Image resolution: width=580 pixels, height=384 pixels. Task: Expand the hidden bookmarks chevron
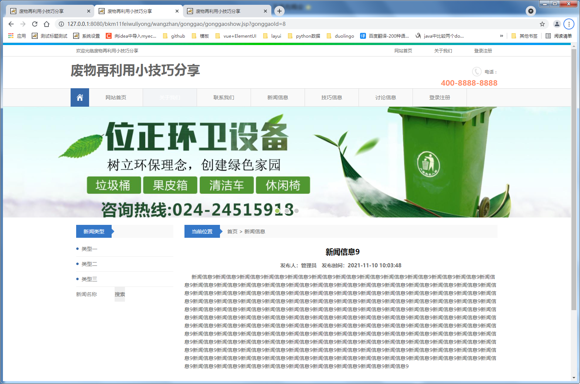click(x=502, y=36)
